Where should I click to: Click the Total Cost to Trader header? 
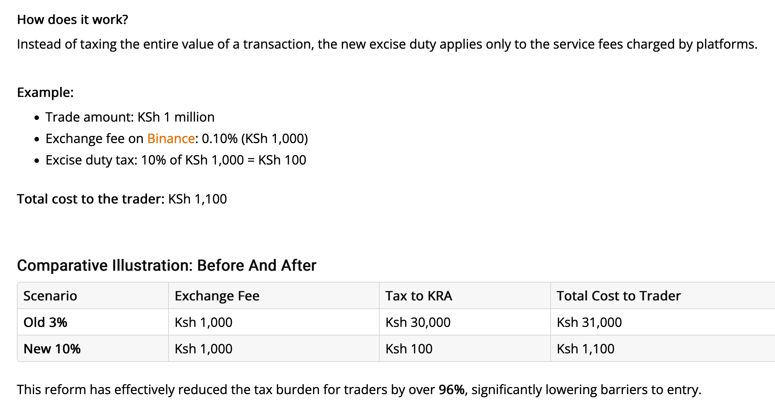pos(619,296)
